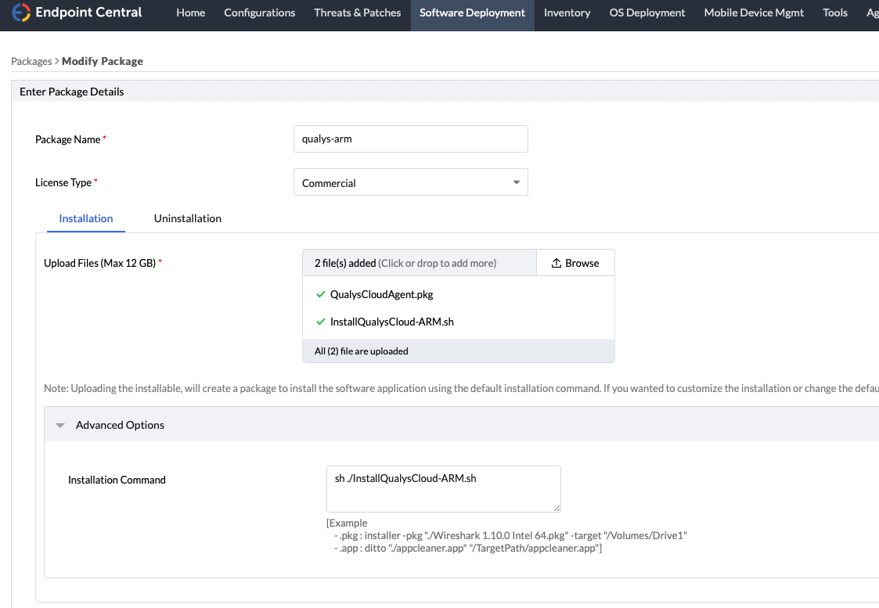Go to the Inventory menu
This screenshot has height=608, width=879.
pos(567,13)
